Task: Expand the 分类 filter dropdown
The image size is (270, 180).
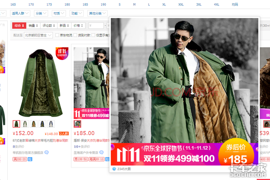Action: tap(41, 13)
